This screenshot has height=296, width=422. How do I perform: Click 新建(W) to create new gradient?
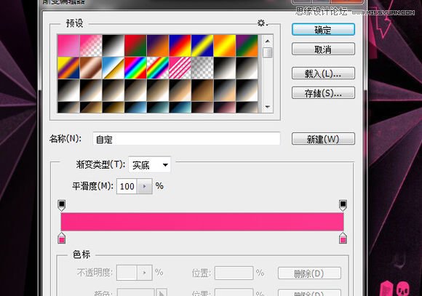[323, 139]
